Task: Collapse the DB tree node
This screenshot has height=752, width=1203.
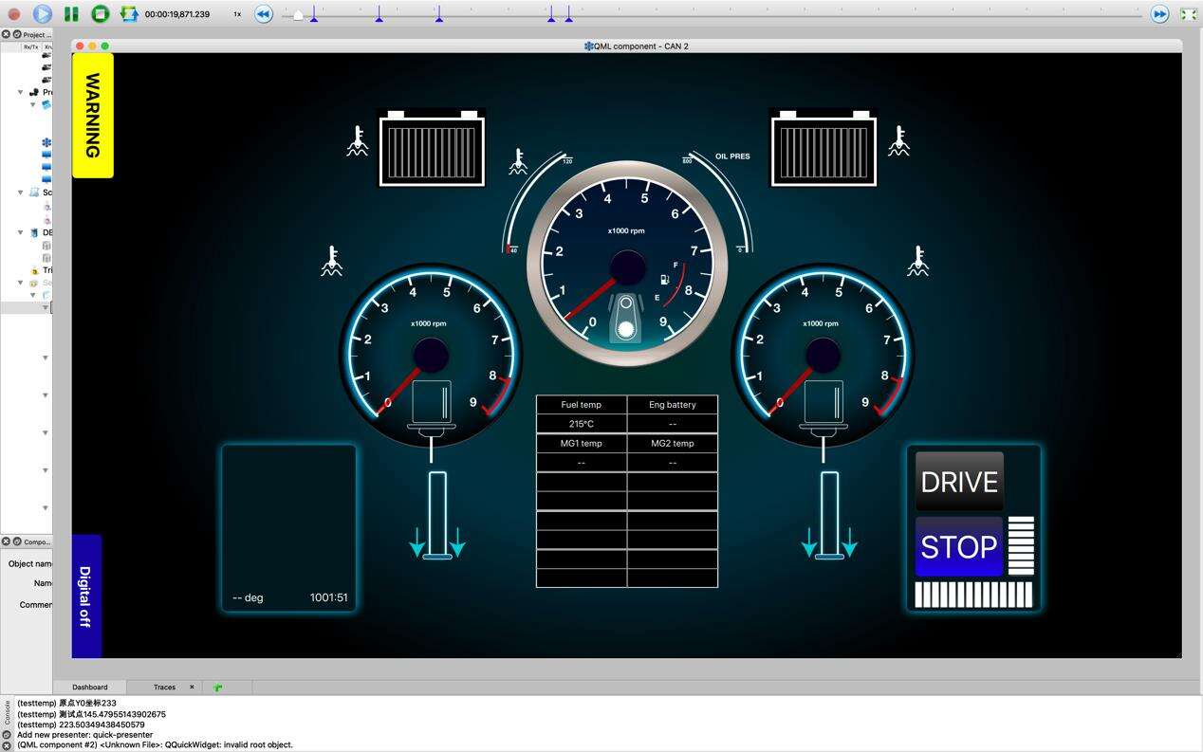Action: (x=21, y=232)
